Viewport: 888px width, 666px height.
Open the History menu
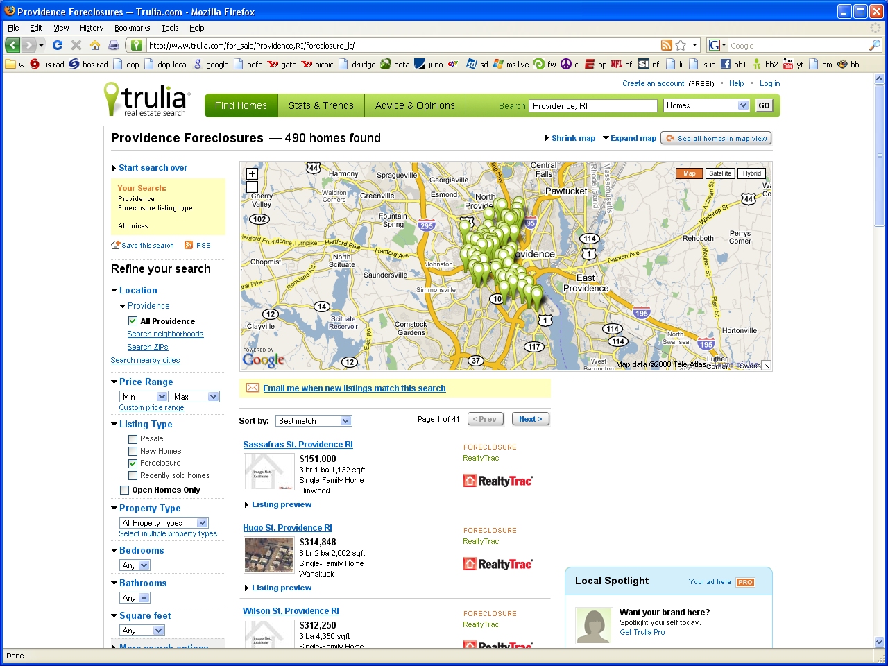tap(91, 28)
